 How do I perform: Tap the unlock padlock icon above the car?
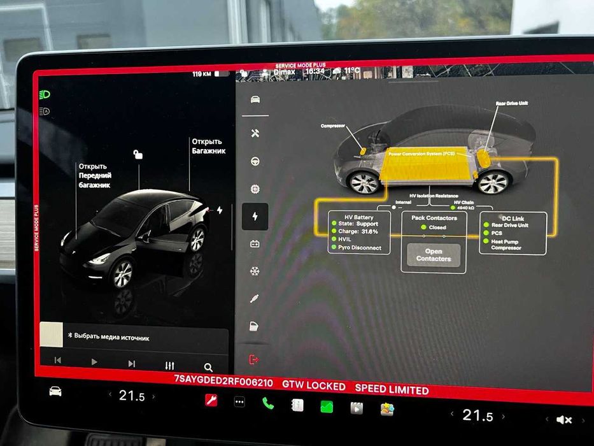138,154
